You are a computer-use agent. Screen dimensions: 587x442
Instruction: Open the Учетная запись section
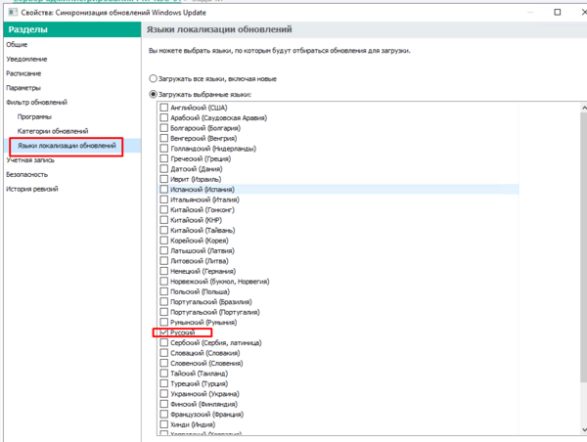click(30, 160)
